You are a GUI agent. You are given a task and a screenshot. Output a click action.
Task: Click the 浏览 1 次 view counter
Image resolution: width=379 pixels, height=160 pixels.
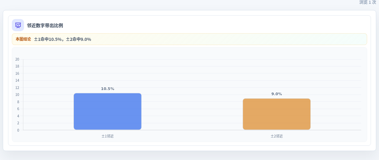[x=368, y=2]
